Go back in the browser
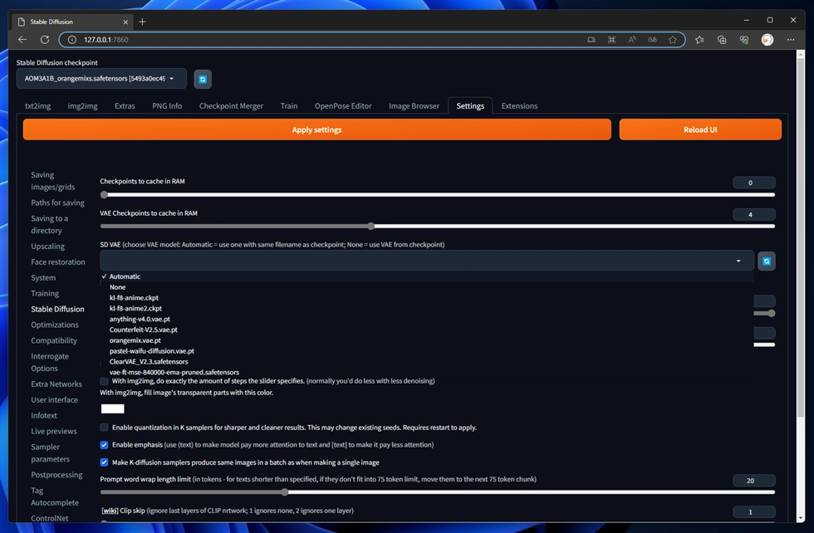 (22, 40)
